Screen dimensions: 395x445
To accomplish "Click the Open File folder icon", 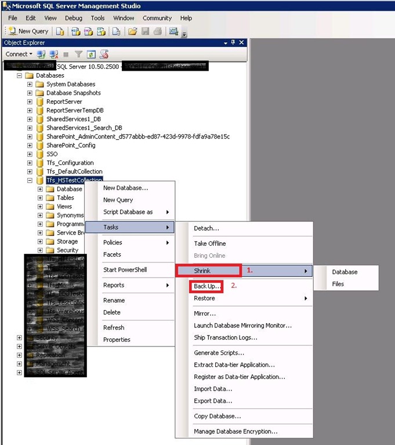I will click(132, 31).
